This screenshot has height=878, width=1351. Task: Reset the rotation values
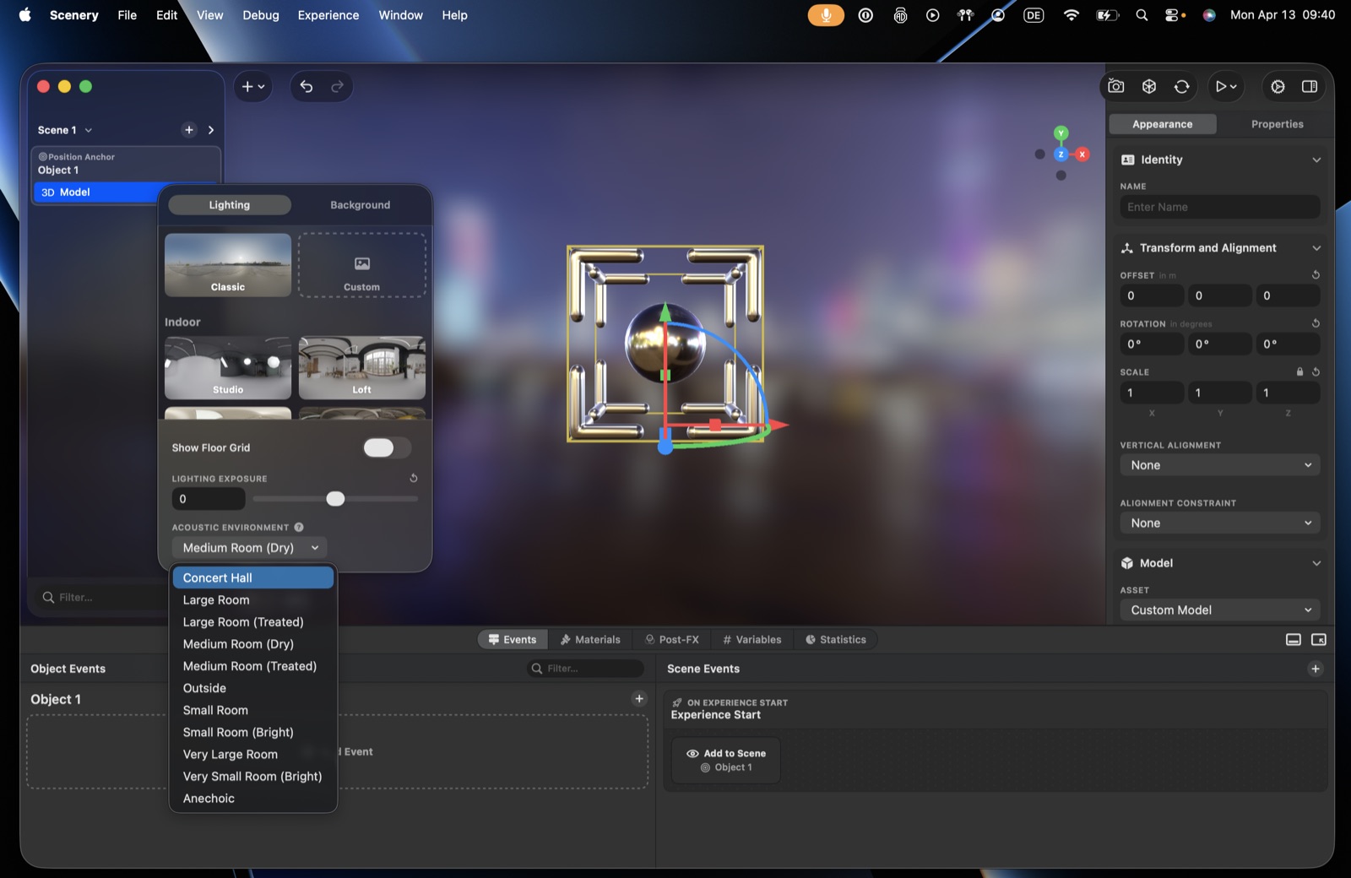(1316, 323)
